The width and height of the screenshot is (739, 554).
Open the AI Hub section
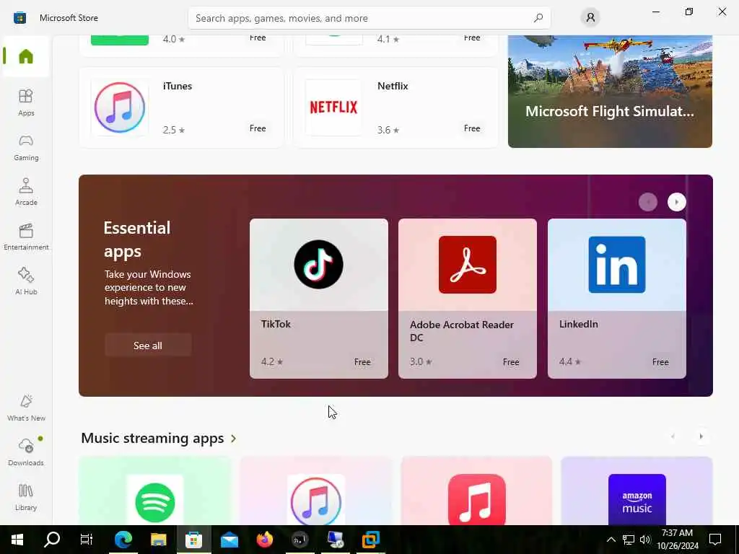[x=26, y=281]
